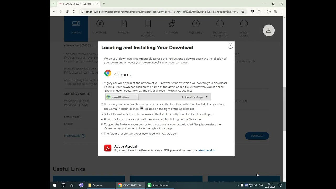Open Viber from the taskbar
336x189 pixels.
81,185
